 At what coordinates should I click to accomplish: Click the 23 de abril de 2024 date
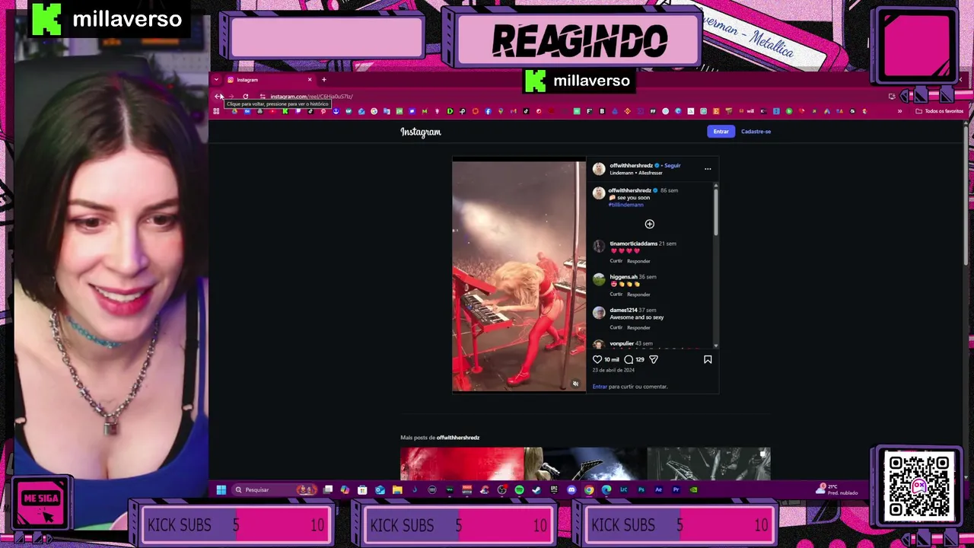(x=613, y=370)
